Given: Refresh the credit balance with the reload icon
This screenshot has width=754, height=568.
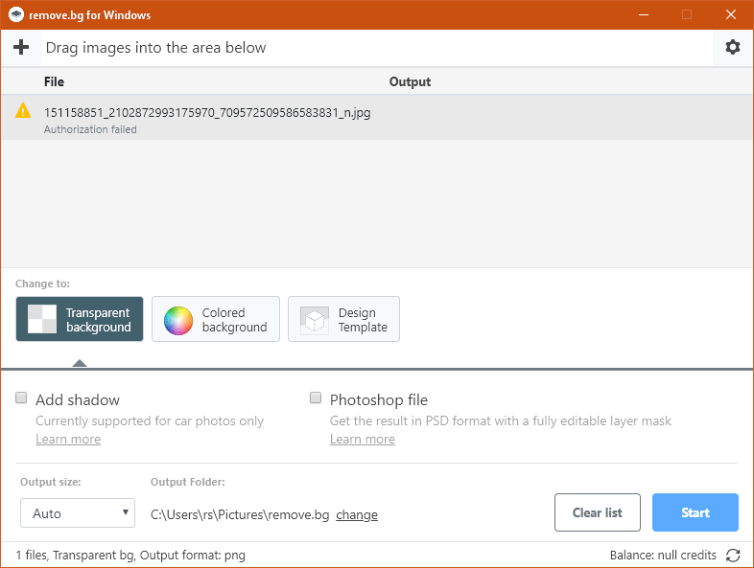Looking at the screenshot, I should 733,556.
